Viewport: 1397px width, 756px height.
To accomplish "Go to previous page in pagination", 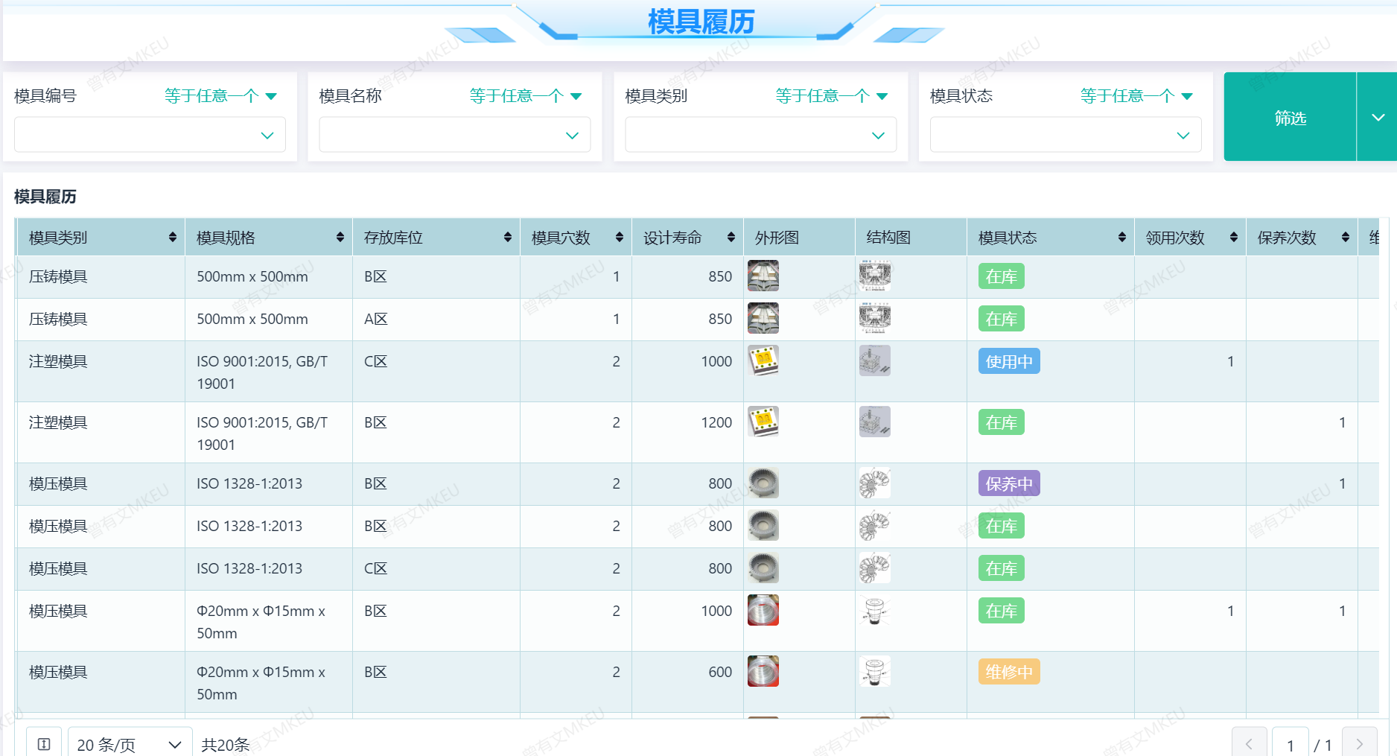I will 1249,743.
